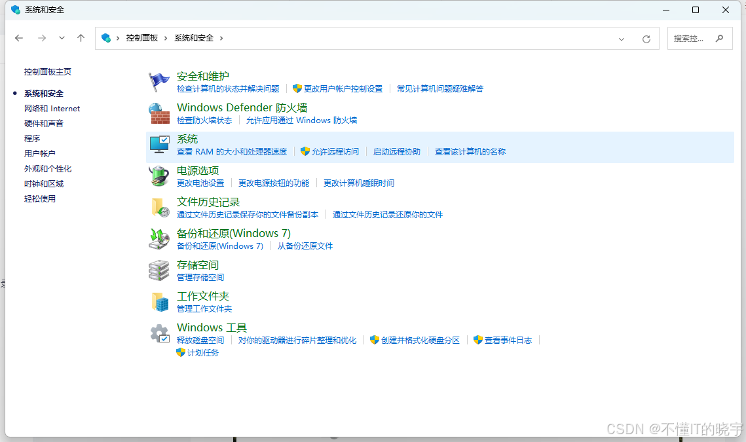Image resolution: width=746 pixels, height=442 pixels.
Task: Click the back arrow navigation button
Action: click(x=19, y=38)
